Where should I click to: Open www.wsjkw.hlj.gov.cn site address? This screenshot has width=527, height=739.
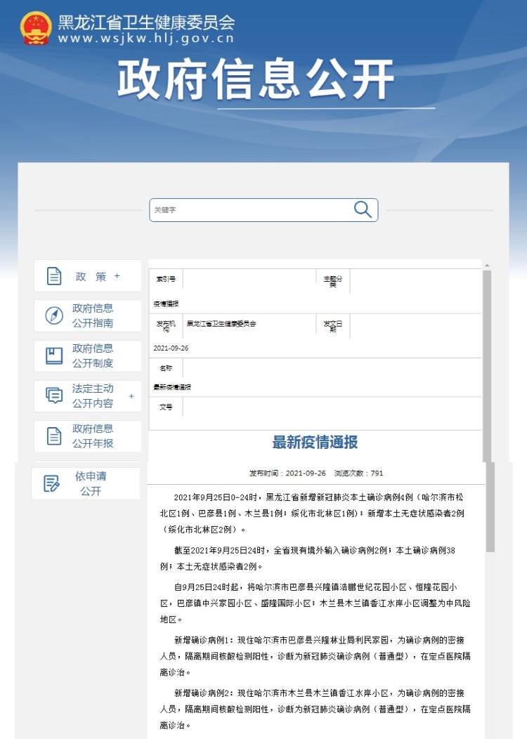click(x=145, y=38)
